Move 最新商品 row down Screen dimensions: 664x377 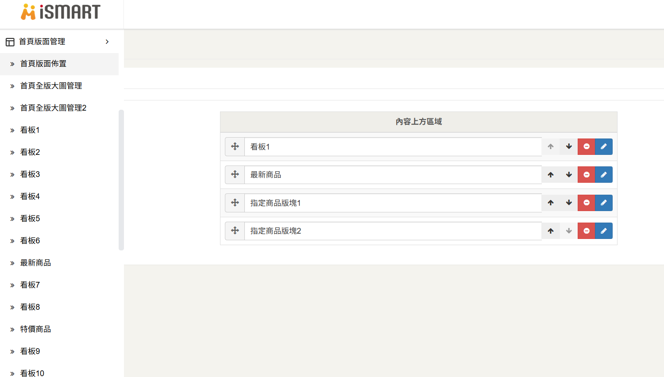click(x=569, y=174)
